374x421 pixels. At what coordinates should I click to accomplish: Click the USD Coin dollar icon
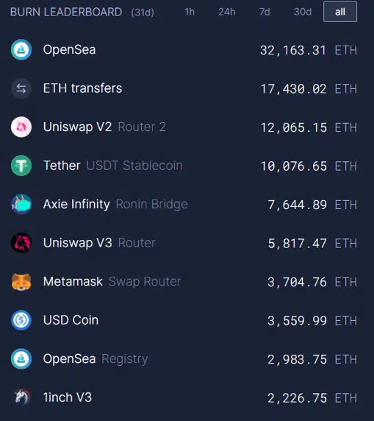[x=21, y=320]
